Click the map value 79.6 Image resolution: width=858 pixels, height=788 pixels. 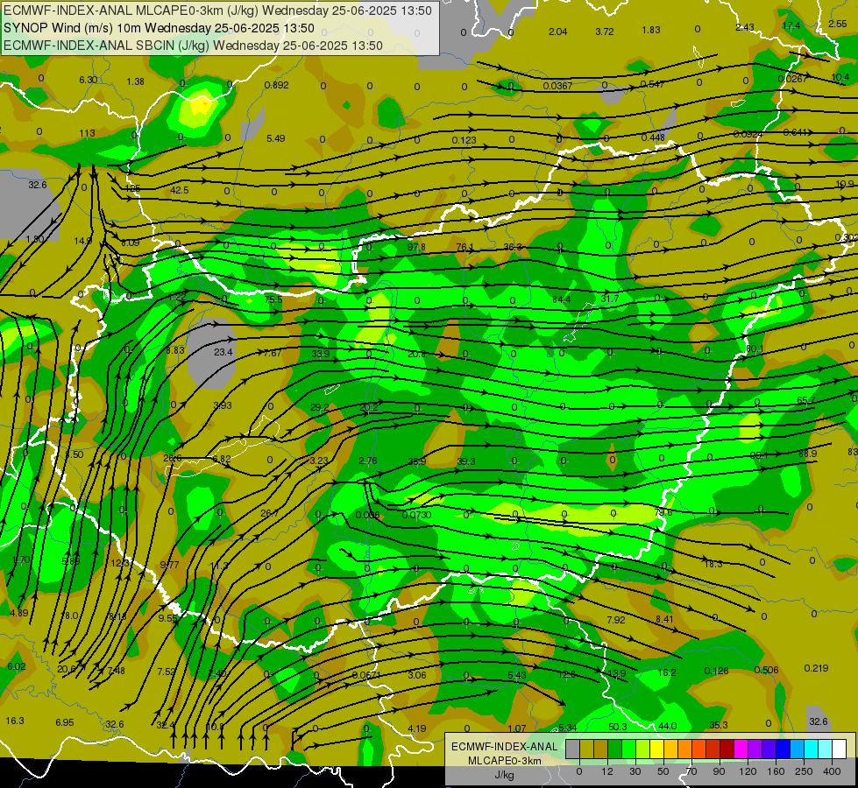[x=663, y=512]
